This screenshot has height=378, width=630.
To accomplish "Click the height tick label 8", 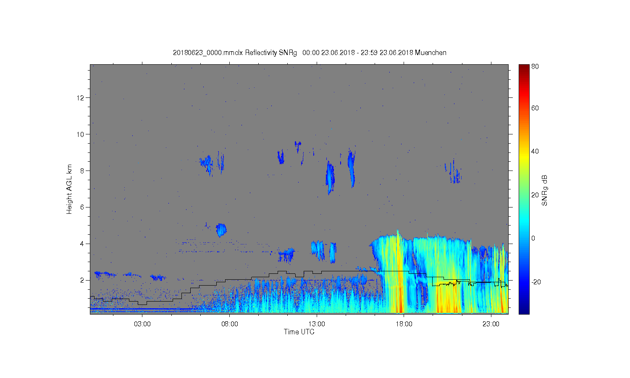I will [x=82, y=171].
